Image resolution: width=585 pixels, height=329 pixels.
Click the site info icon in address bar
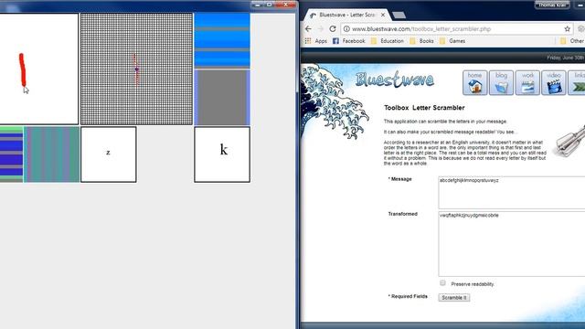(x=346, y=28)
